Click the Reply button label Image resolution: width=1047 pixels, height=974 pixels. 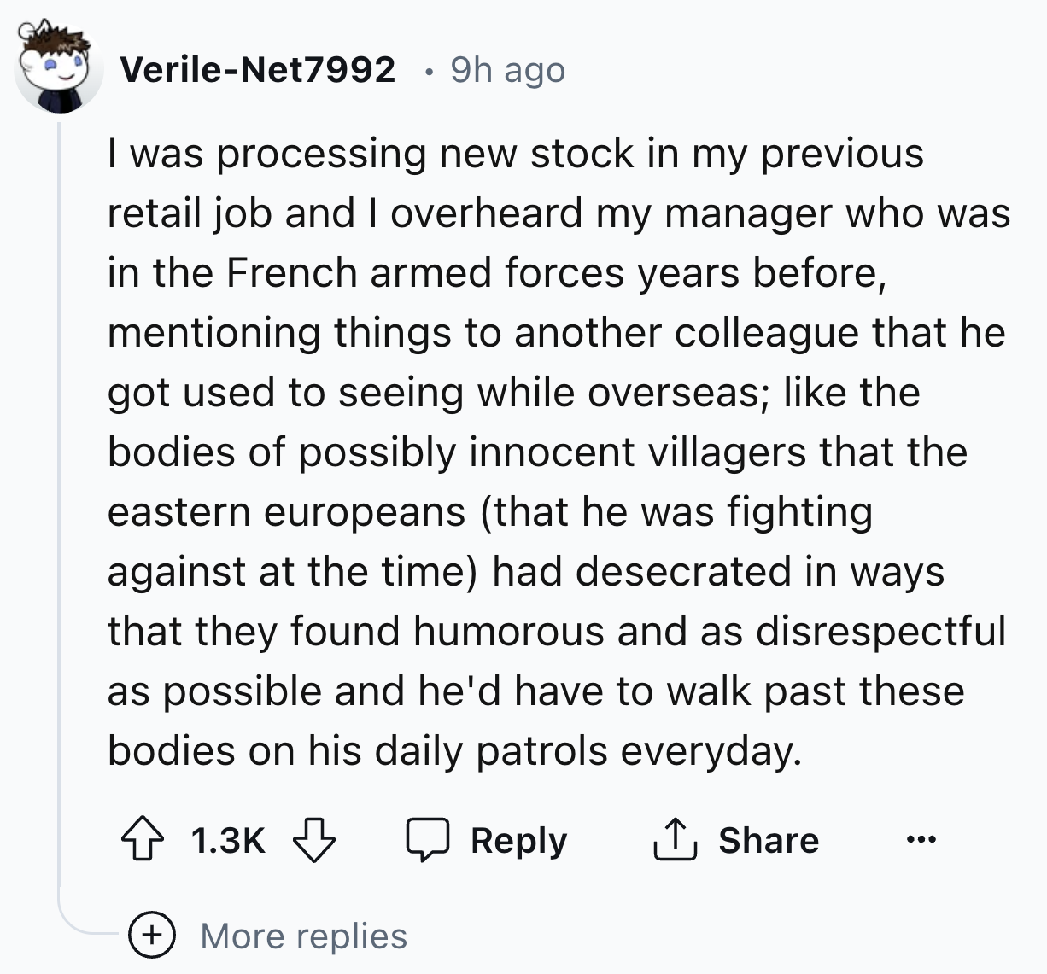tap(518, 840)
